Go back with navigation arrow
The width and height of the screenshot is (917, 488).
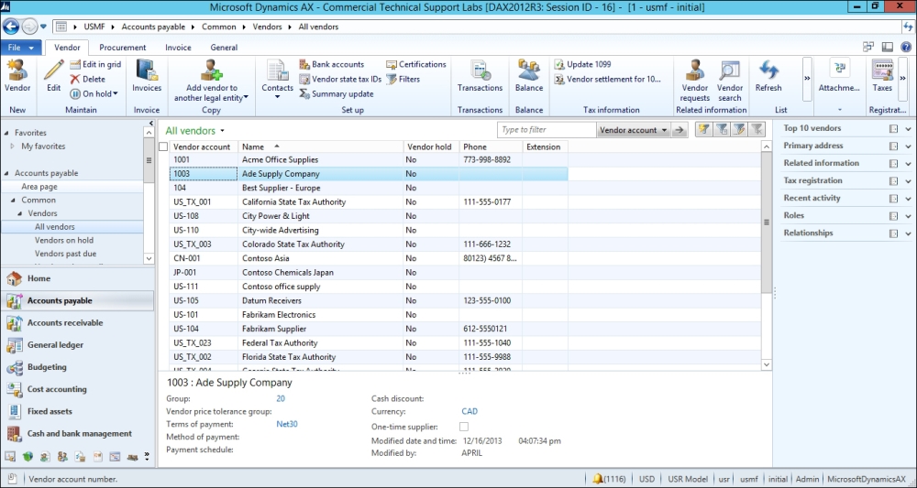tap(10, 27)
